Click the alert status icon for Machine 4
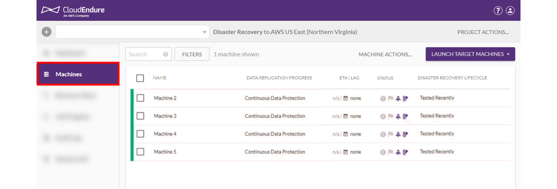Viewport: 557px width, 189px height. [x=383, y=134]
